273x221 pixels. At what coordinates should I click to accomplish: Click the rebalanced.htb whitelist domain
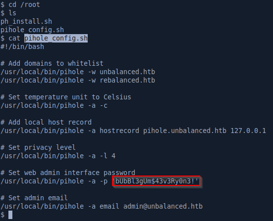tap(127, 80)
